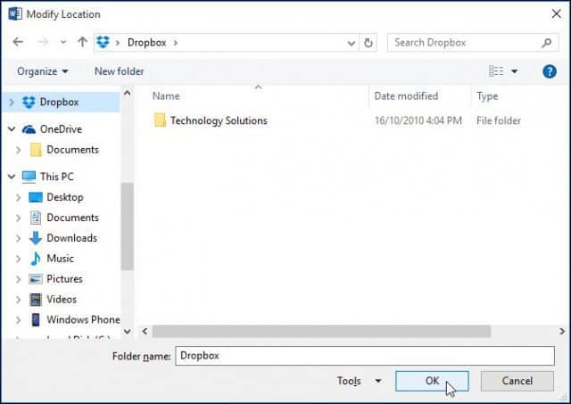The height and width of the screenshot is (404, 571).
Task: Select Dropbox in the navigation pane
Action: [60, 103]
